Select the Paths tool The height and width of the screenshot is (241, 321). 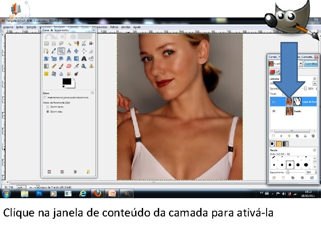pos(46,51)
